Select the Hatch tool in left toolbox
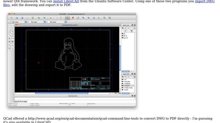 click(9, 42)
